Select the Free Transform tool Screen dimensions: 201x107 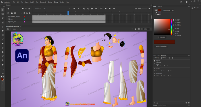pyautogui.click(x=3, y=14)
